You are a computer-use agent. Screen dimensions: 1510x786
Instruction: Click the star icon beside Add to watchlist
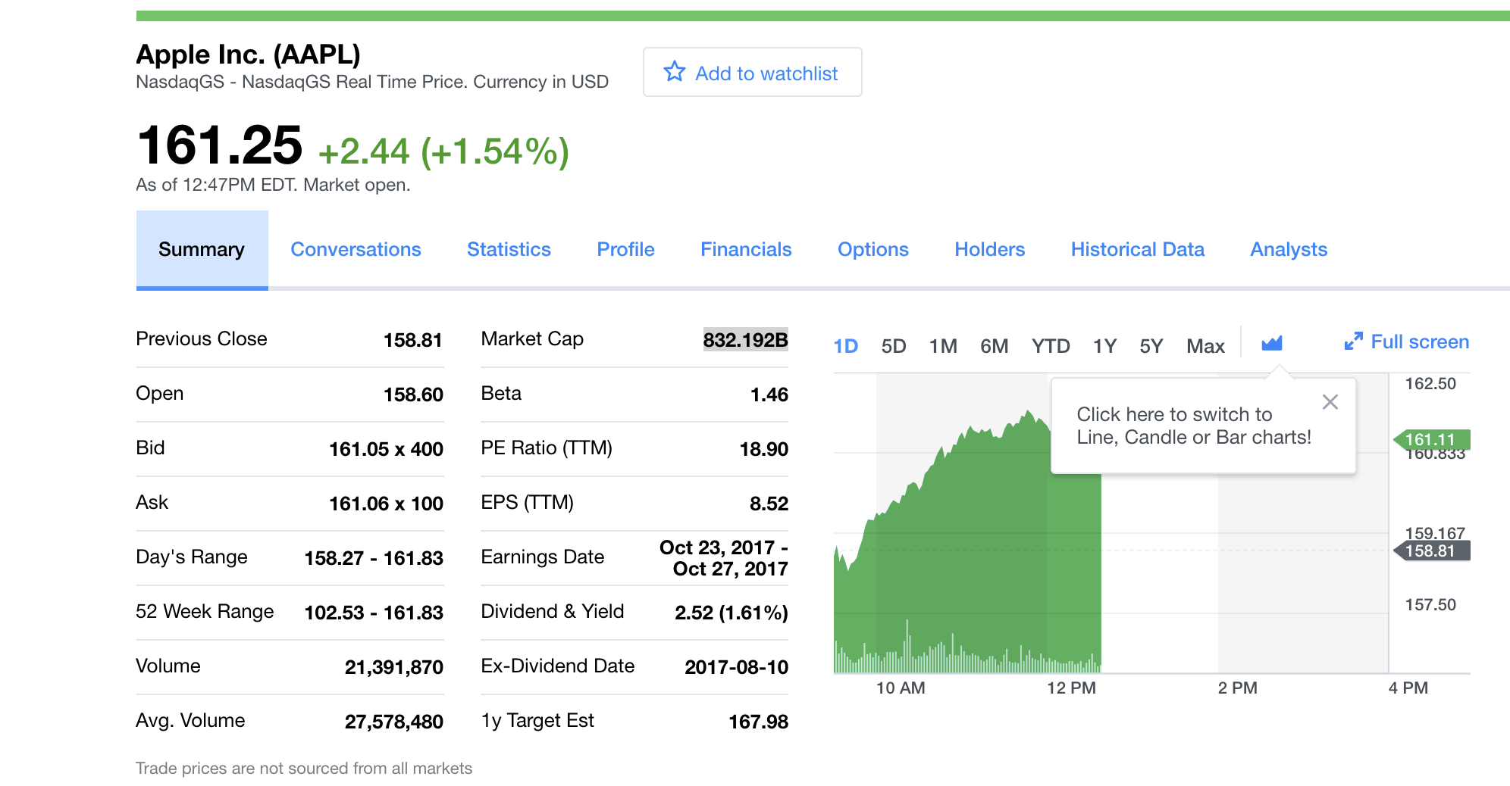pyautogui.click(x=674, y=72)
